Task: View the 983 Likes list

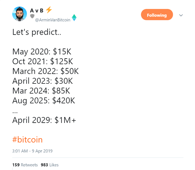Action: [50, 165]
